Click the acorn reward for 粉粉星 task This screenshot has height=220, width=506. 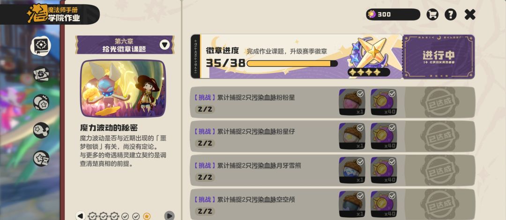click(352, 102)
